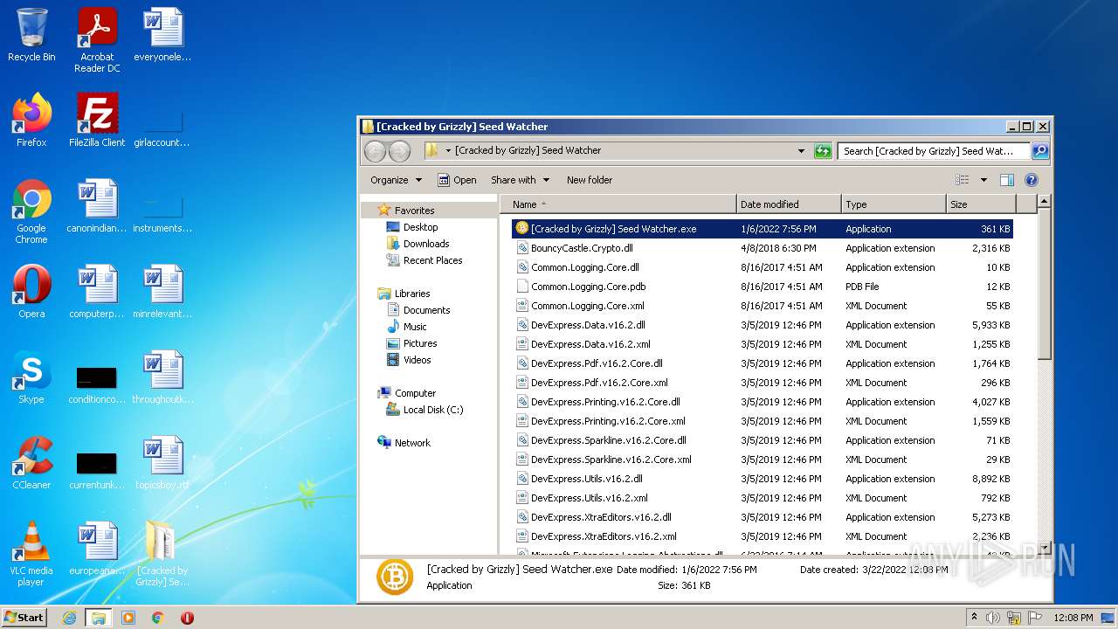This screenshot has width=1118, height=629.
Task: Open Skype desktop shortcut
Action: point(31,377)
